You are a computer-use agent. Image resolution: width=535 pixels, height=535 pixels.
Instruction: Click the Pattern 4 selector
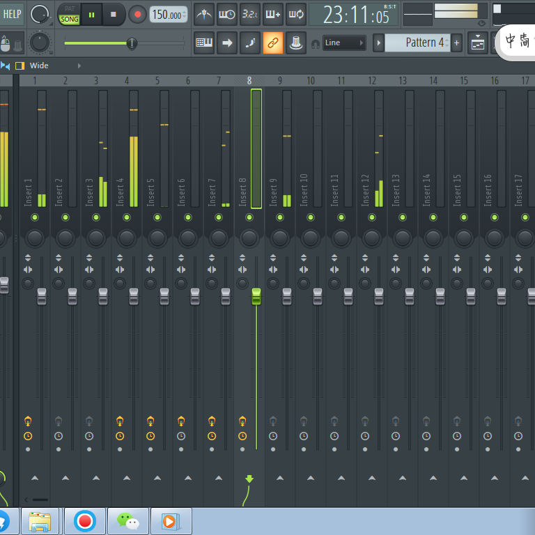click(x=417, y=43)
